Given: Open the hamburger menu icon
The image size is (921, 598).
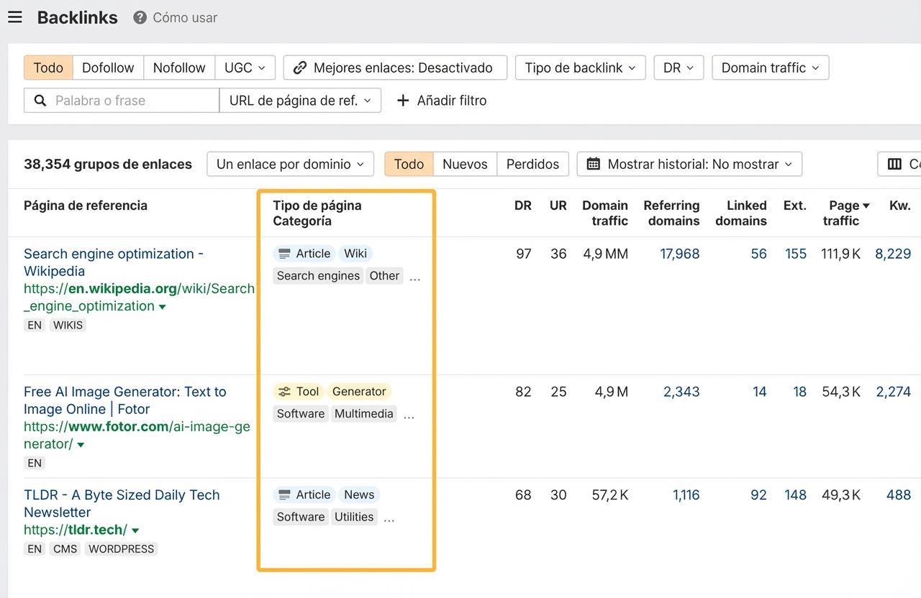Looking at the screenshot, I should 14,17.
